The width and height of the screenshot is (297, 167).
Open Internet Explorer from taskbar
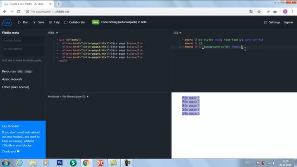pyautogui.click(x=19, y=163)
